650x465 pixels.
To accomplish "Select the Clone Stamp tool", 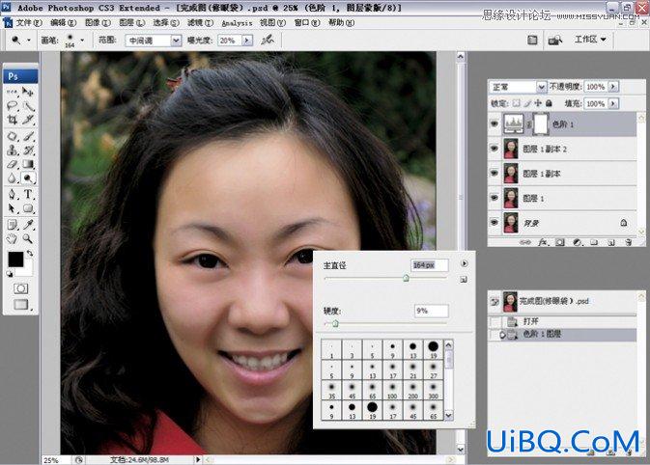I will click(x=12, y=150).
